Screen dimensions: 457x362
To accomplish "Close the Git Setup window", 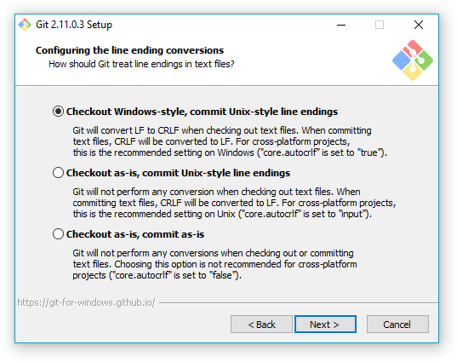I will click(x=419, y=25).
